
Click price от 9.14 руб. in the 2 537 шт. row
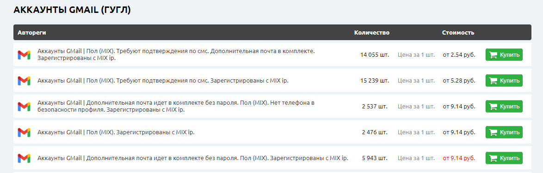coord(459,107)
